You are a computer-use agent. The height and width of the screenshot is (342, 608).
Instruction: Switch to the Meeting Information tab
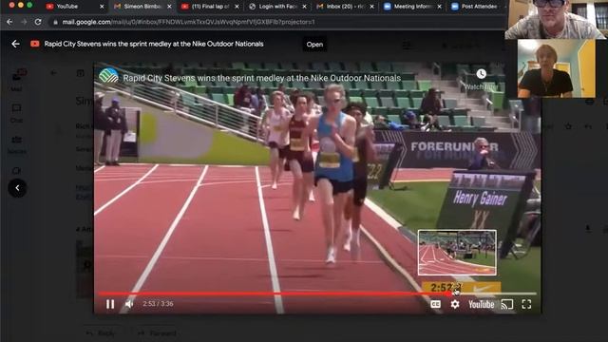(412, 7)
